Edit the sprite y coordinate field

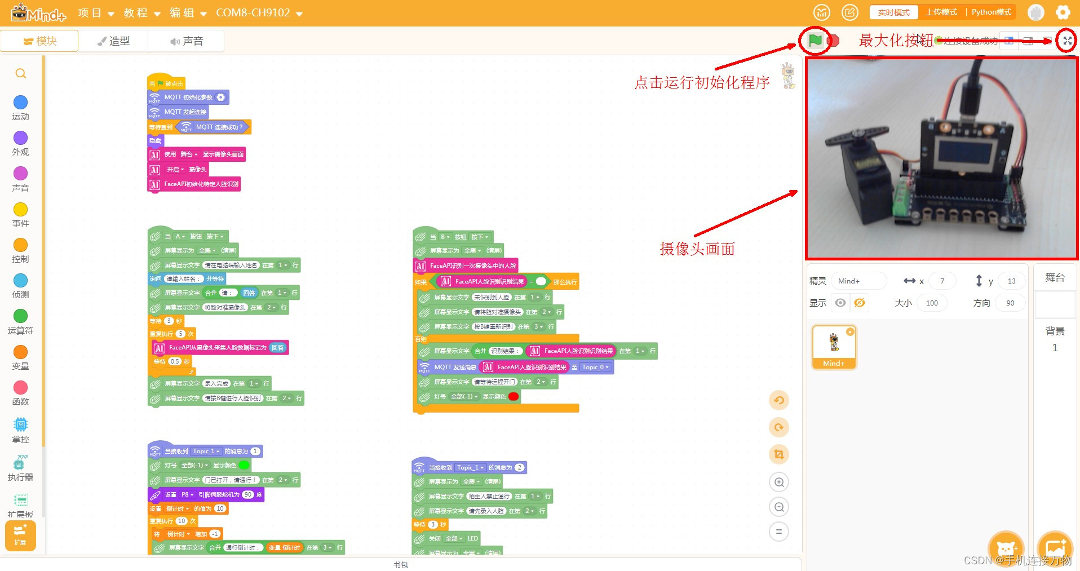(1011, 281)
